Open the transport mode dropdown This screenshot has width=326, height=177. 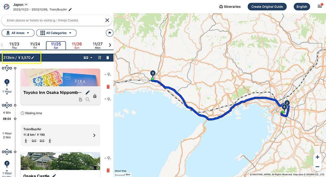click(88, 58)
